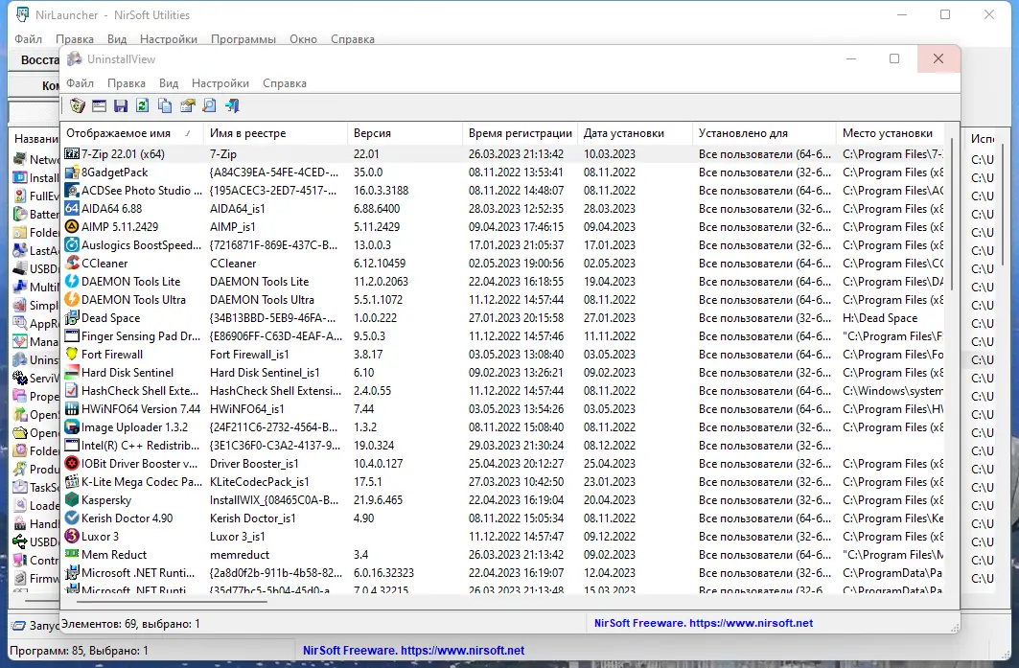The height and width of the screenshot is (668, 1019).
Task: Click the Image Uploader 1.3.2 row icon
Action: pos(72,426)
